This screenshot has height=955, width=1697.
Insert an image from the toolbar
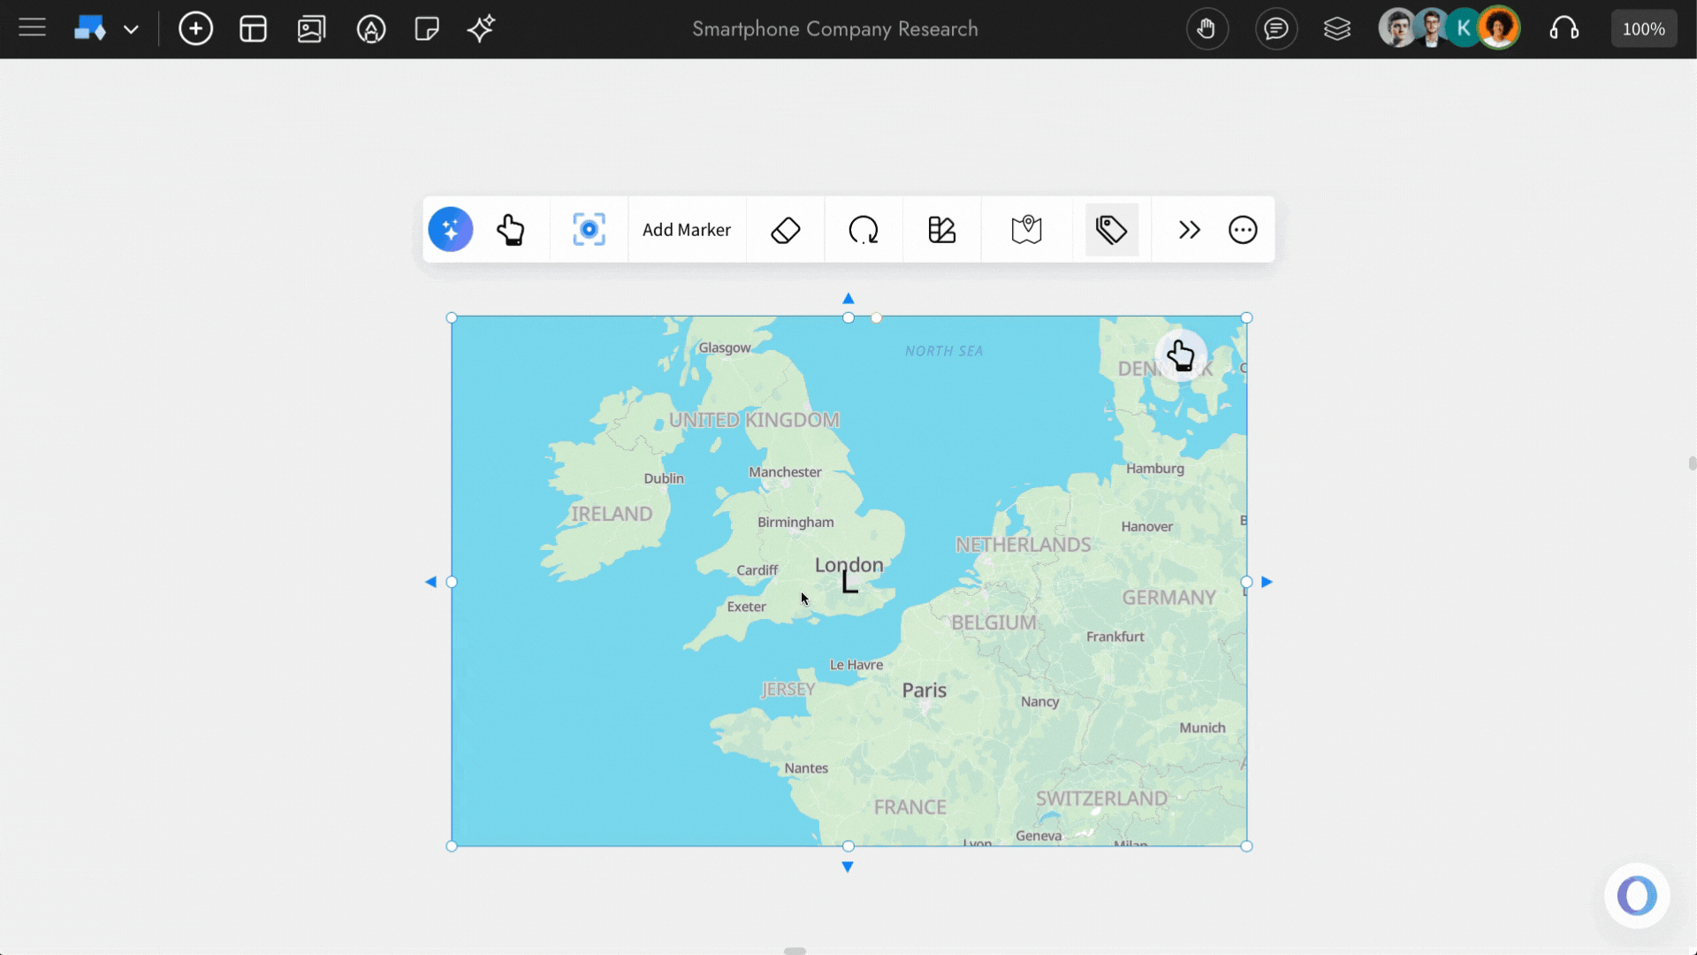point(311,28)
